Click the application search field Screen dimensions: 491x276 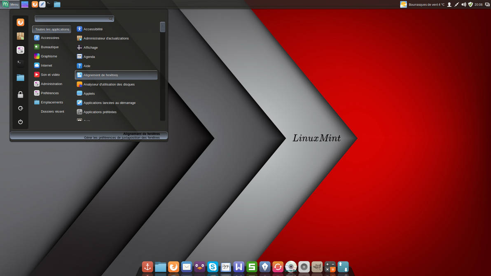(x=74, y=19)
